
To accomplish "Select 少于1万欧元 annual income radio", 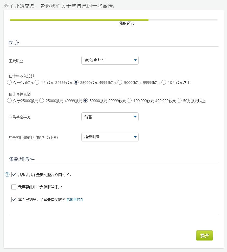I will tap(9, 83).
